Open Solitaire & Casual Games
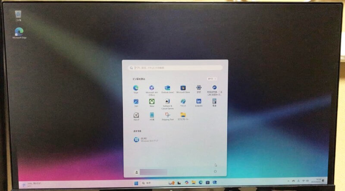This screenshot has width=345, height=191. click(x=167, y=104)
